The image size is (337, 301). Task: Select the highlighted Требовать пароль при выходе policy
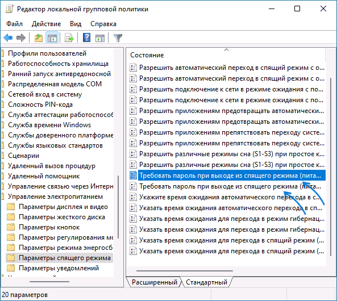pyautogui.click(x=232, y=175)
